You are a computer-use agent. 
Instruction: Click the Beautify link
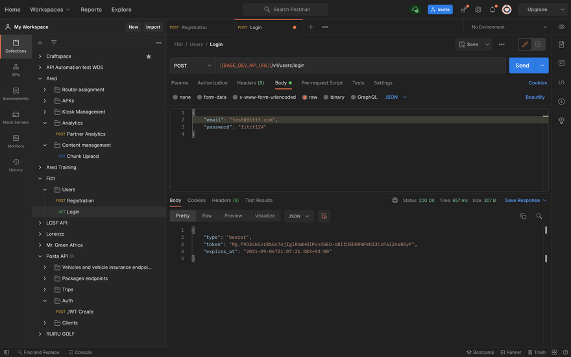(x=535, y=97)
